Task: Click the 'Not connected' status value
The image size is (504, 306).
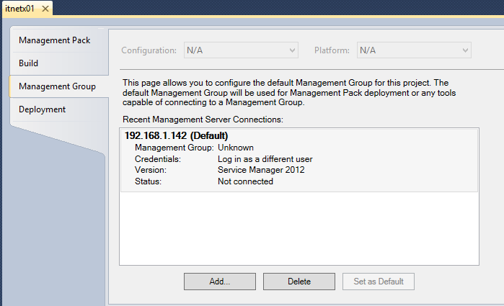Action: pyautogui.click(x=245, y=181)
